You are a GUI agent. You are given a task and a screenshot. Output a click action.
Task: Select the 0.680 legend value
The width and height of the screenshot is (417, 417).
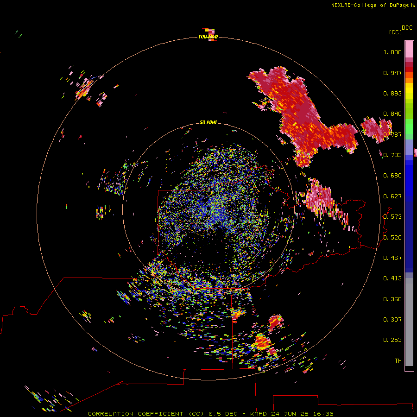[392, 176]
